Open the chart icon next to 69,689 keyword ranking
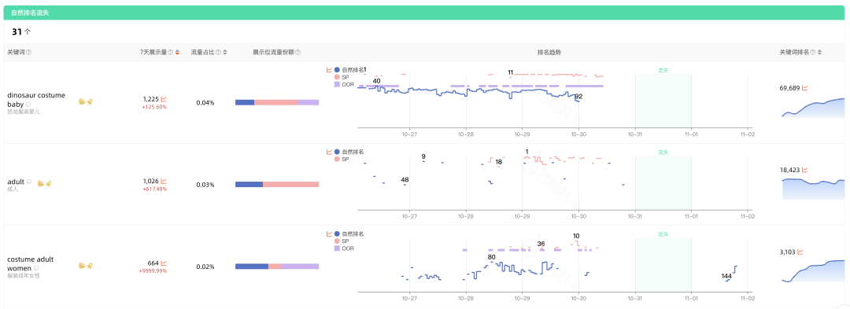The width and height of the screenshot is (850, 309). (x=805, y=87)
